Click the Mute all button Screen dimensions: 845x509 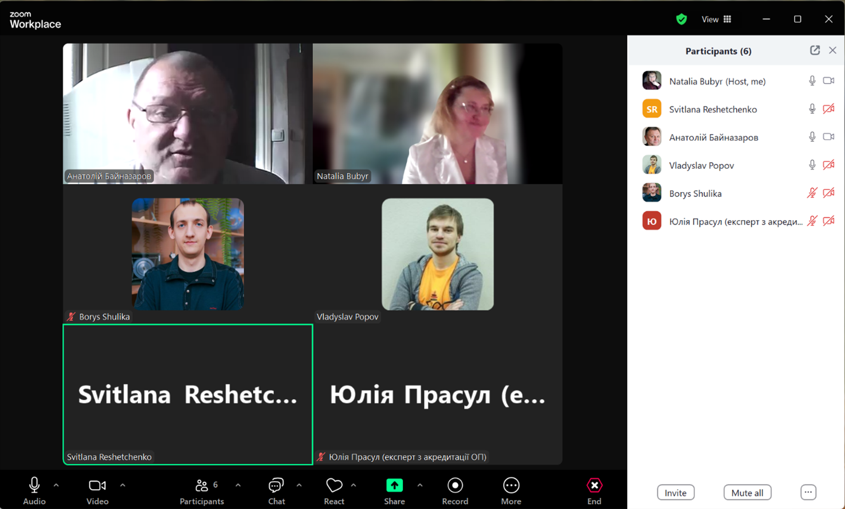click(x=747, y=493)
